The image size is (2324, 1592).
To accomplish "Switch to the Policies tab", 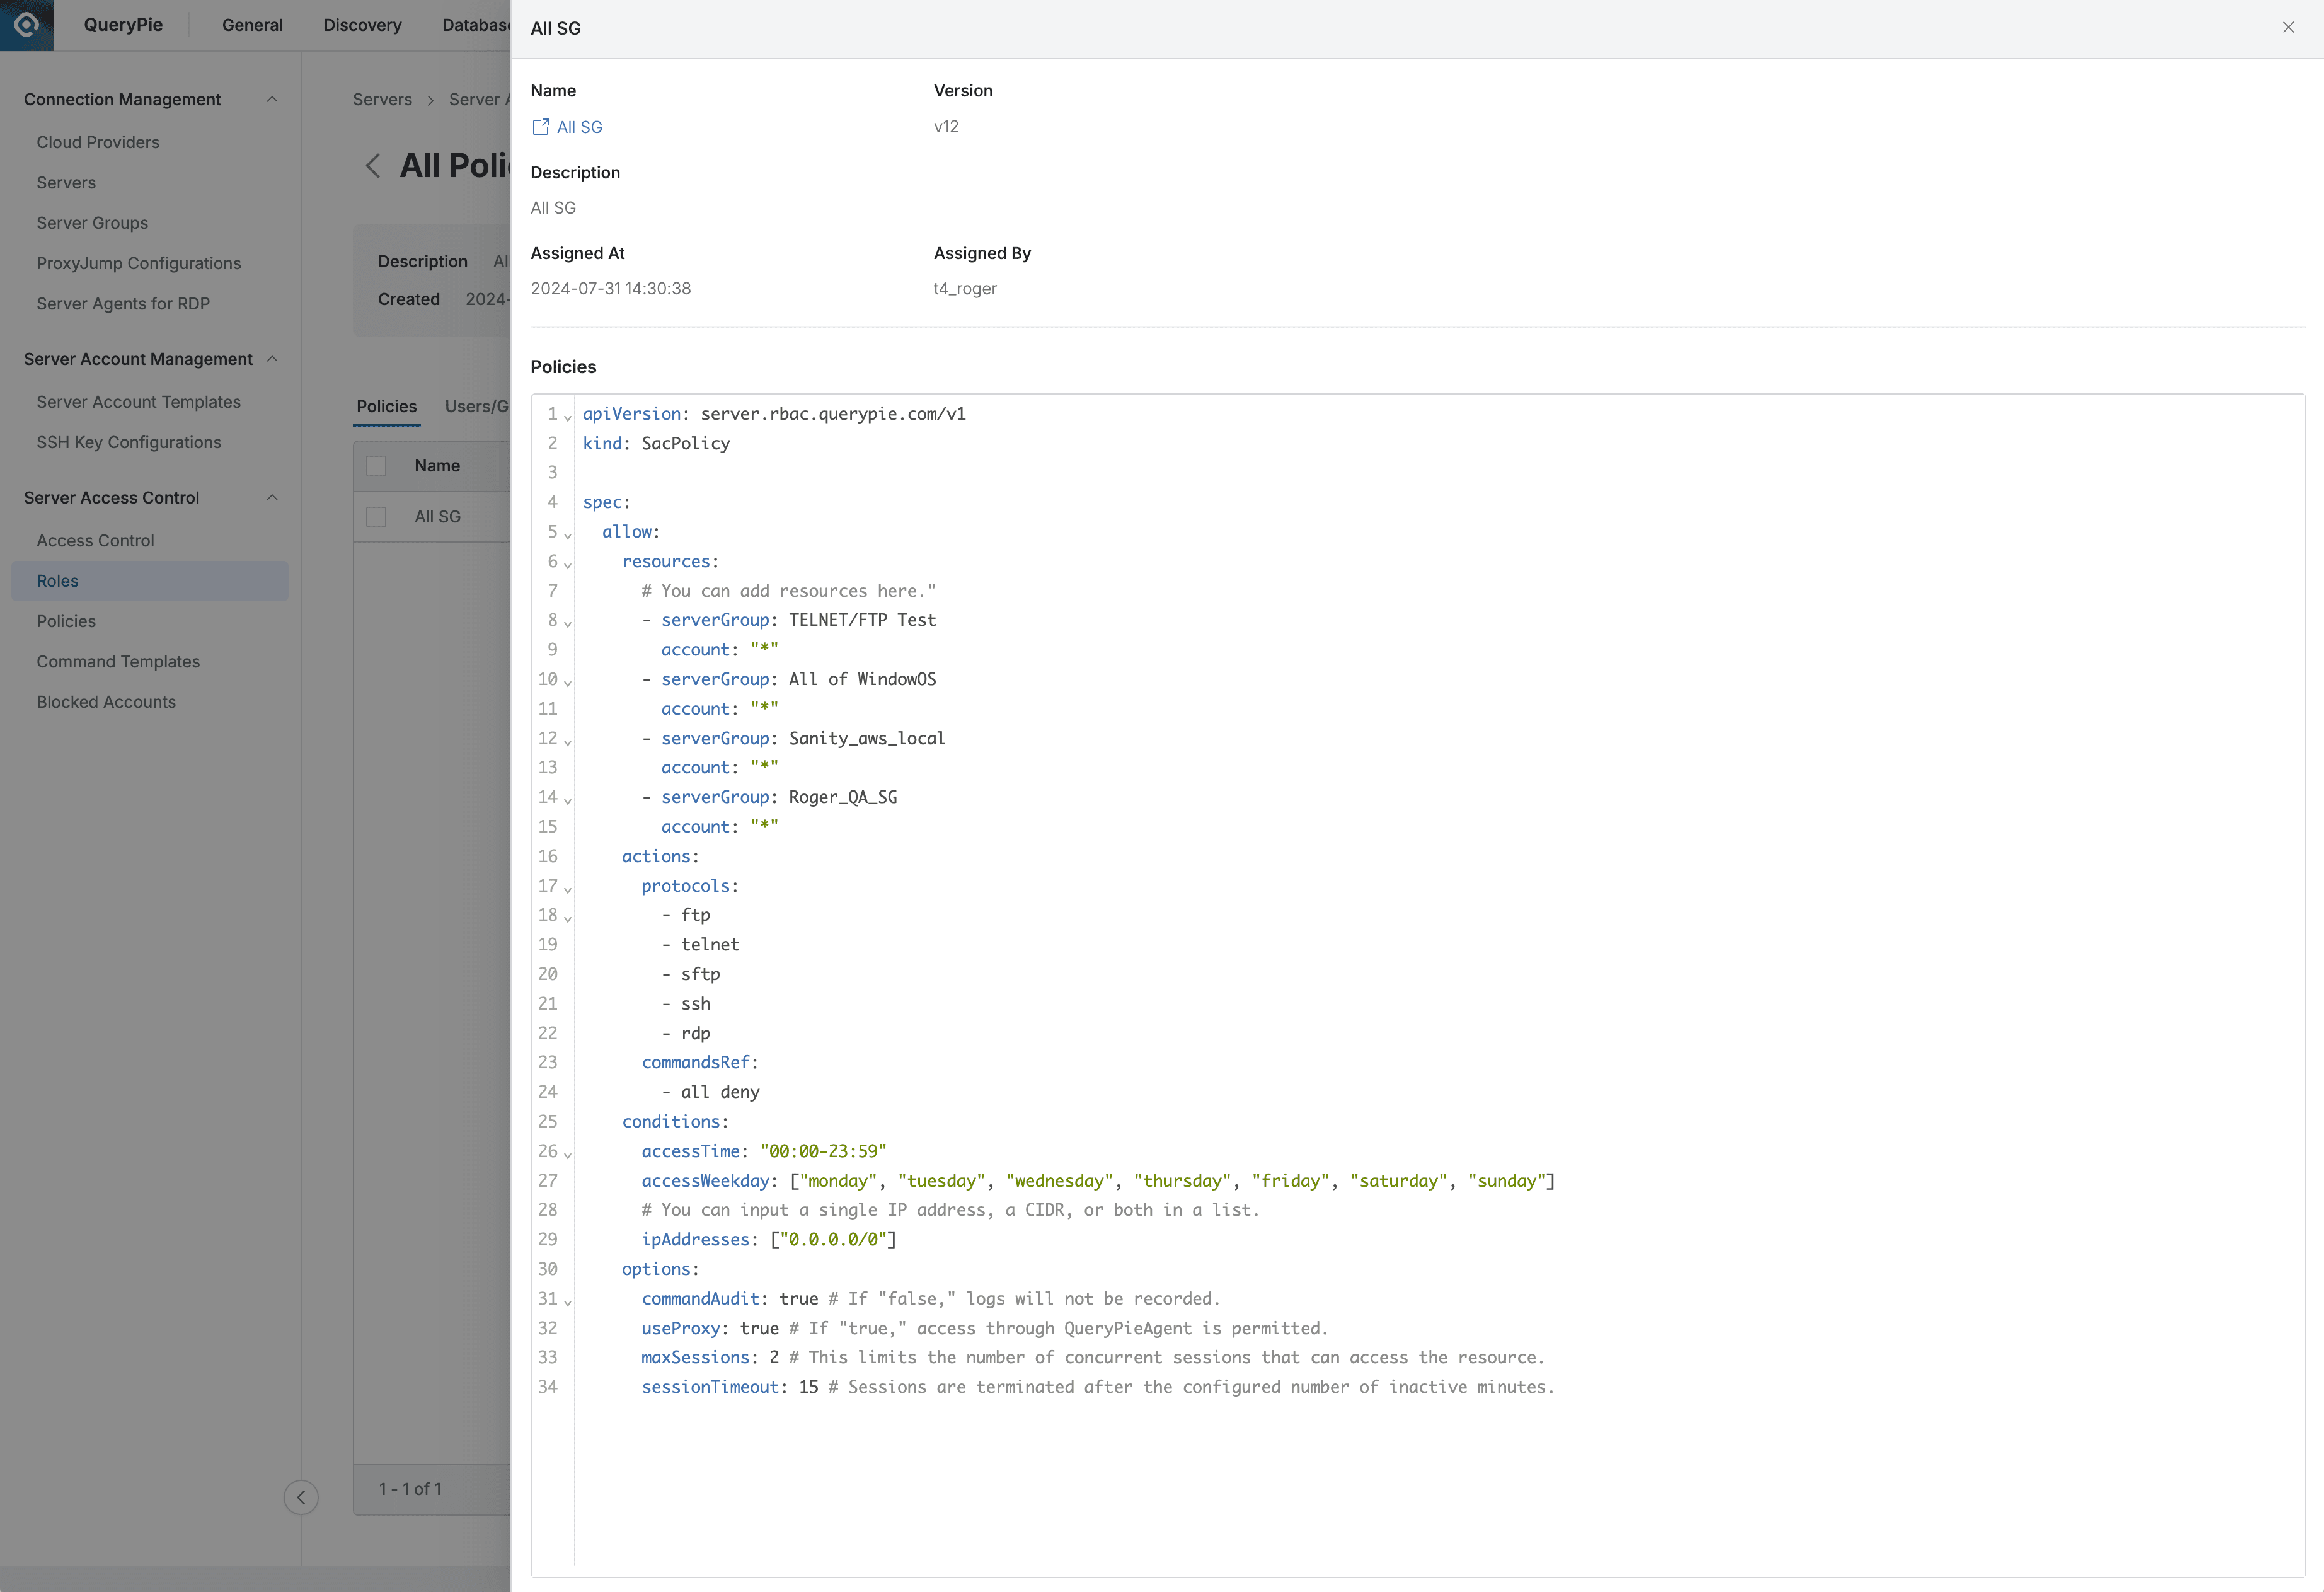I will click(386, 406).
